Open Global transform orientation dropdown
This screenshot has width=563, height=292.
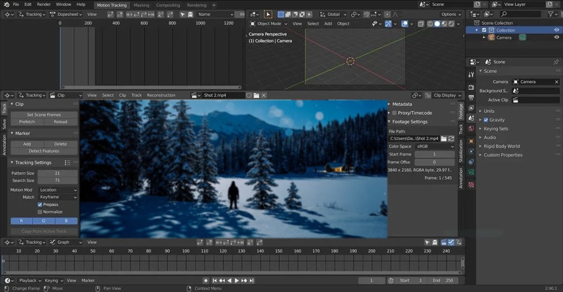[x=333, y=15]
